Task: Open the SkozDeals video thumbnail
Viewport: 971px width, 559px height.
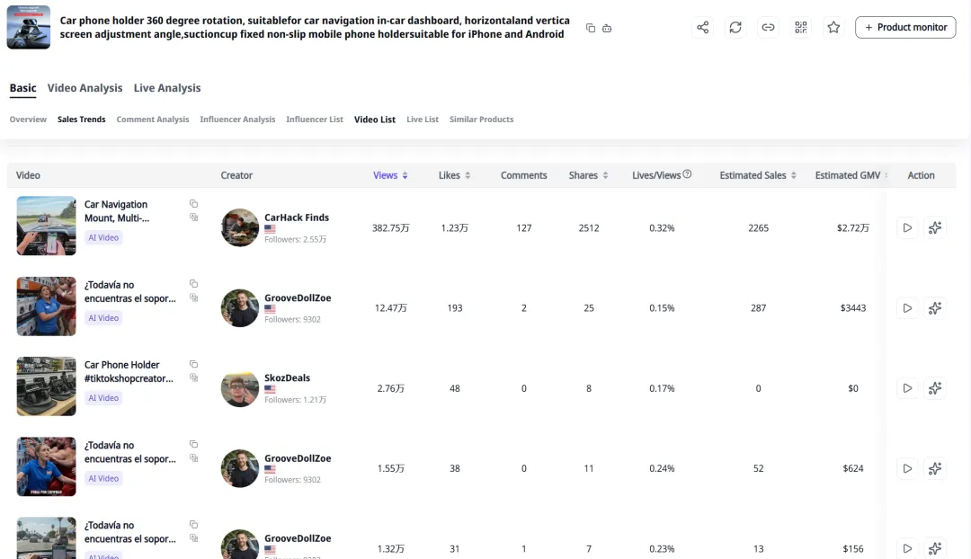Action: tap(47, 386)
